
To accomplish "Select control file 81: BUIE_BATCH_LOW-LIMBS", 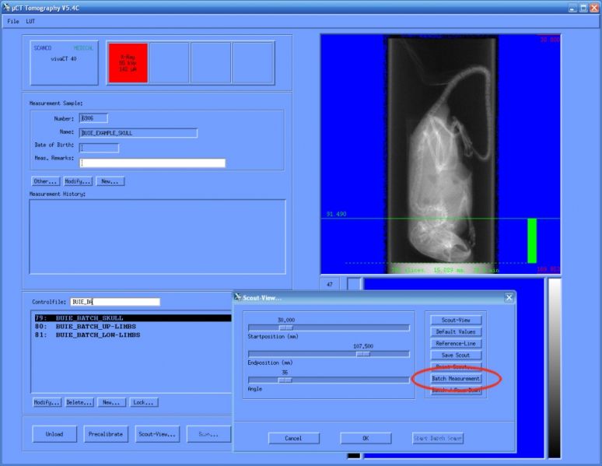I will tap(133, 335).
